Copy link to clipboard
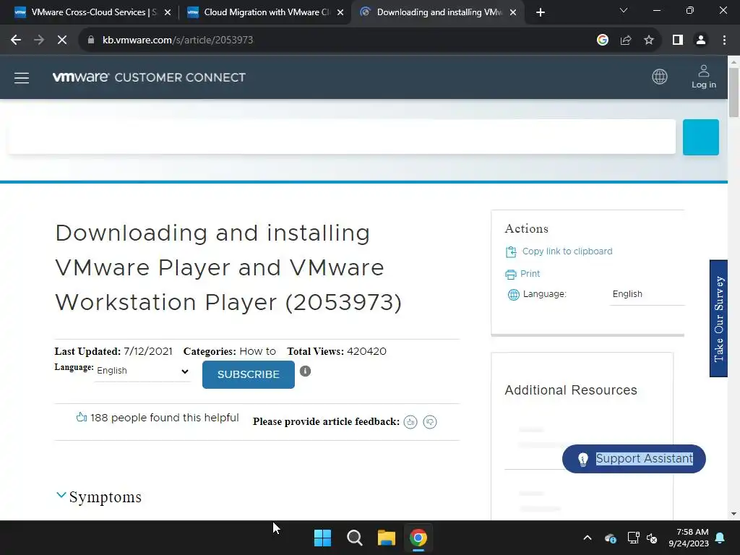 [x=567, y=251]
